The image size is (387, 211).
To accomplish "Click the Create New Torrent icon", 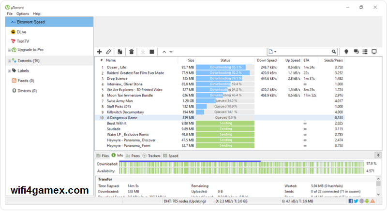I will click(120, 52).
